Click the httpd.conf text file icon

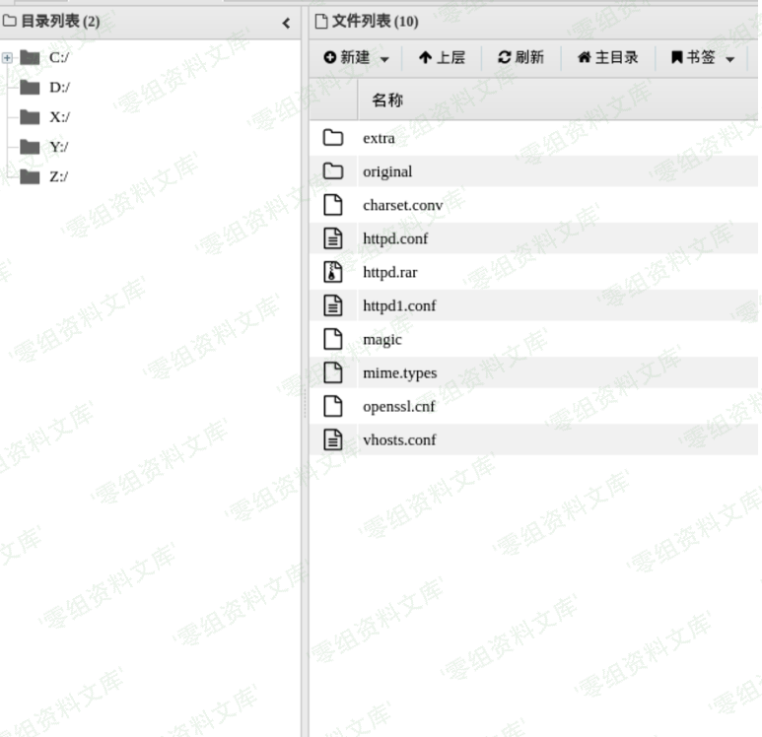tap(333, 238)
